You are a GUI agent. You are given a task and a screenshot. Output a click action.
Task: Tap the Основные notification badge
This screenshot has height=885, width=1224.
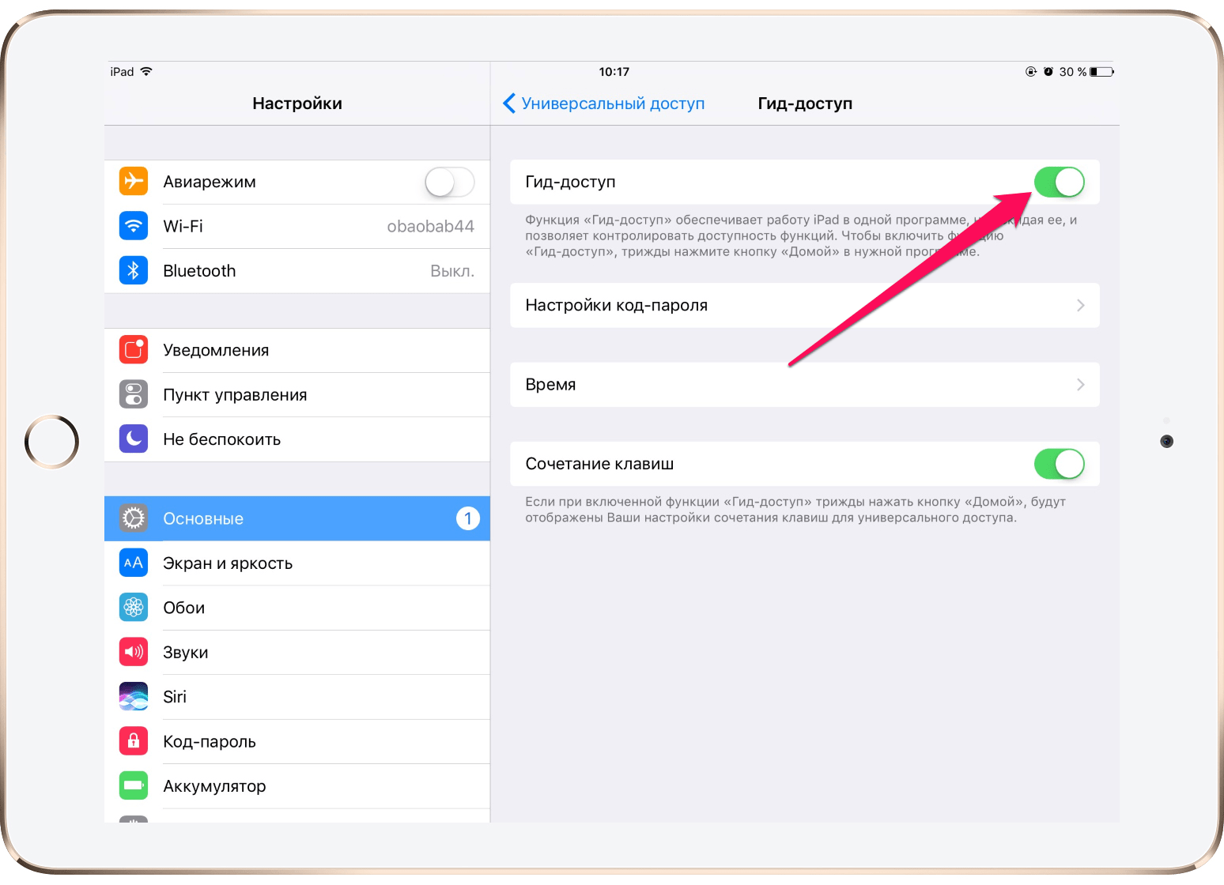[x=468, y=518]
